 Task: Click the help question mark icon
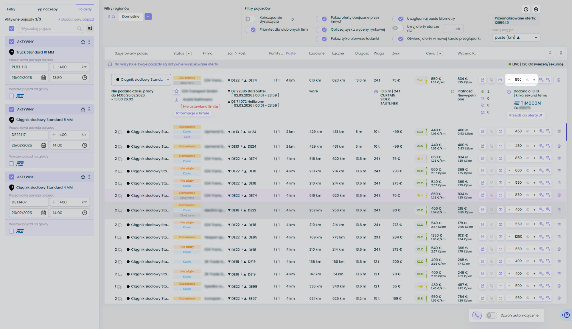tap(567, 315)
